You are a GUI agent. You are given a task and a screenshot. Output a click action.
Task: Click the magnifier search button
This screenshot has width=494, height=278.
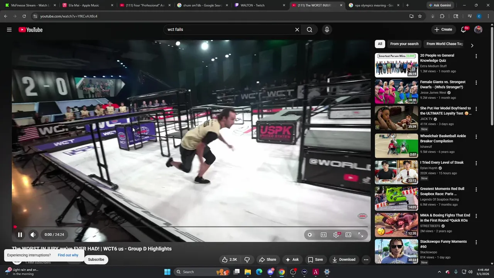tap(310, 30)
